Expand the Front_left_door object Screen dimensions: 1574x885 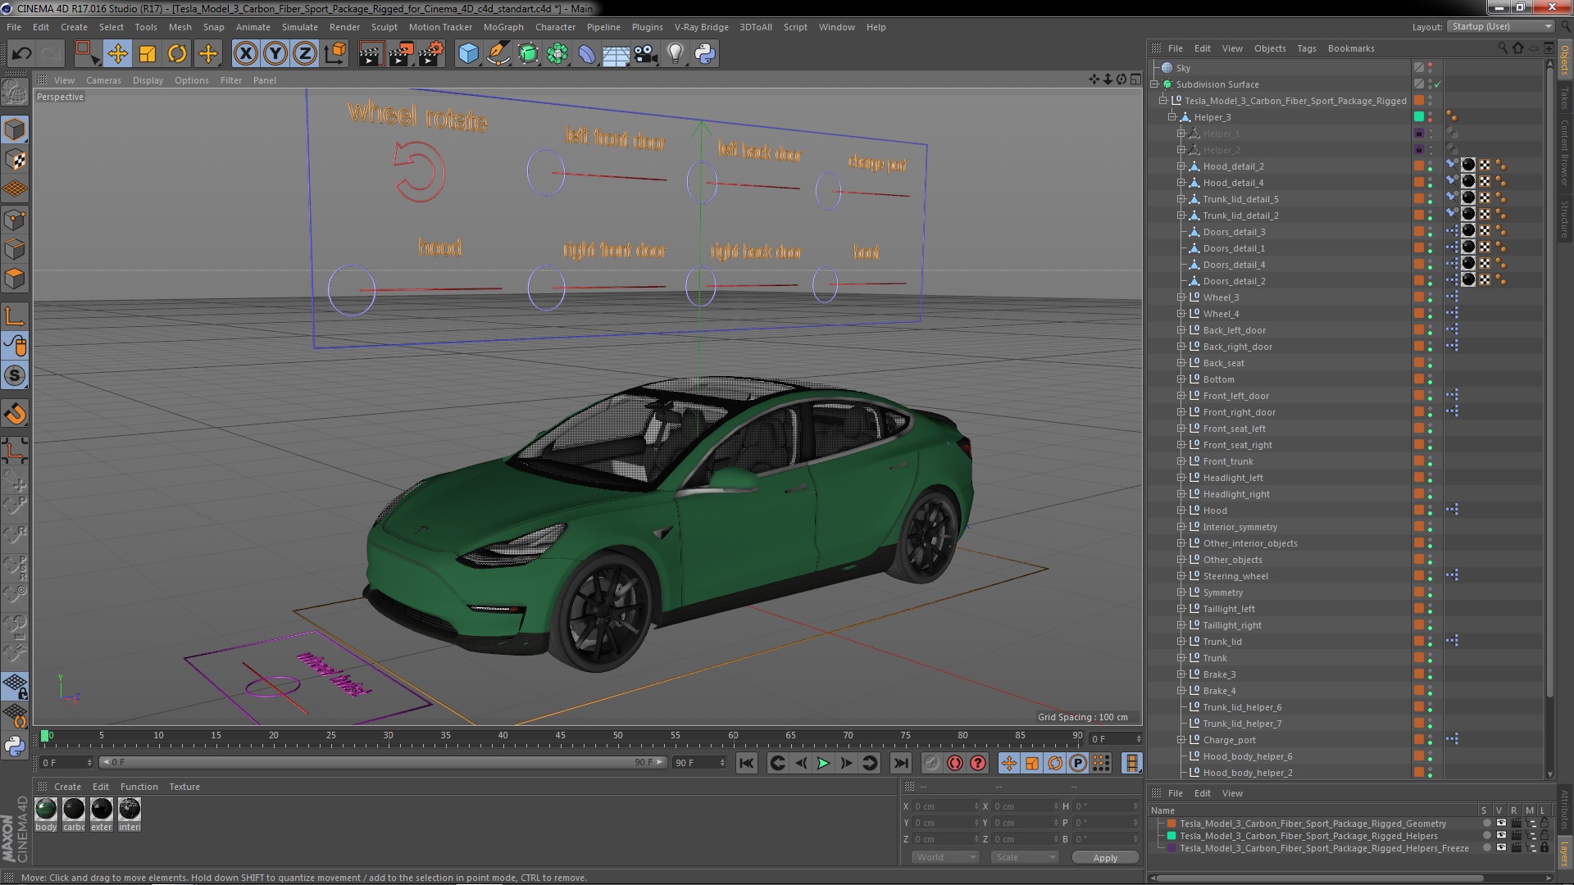pos(1181,396)
